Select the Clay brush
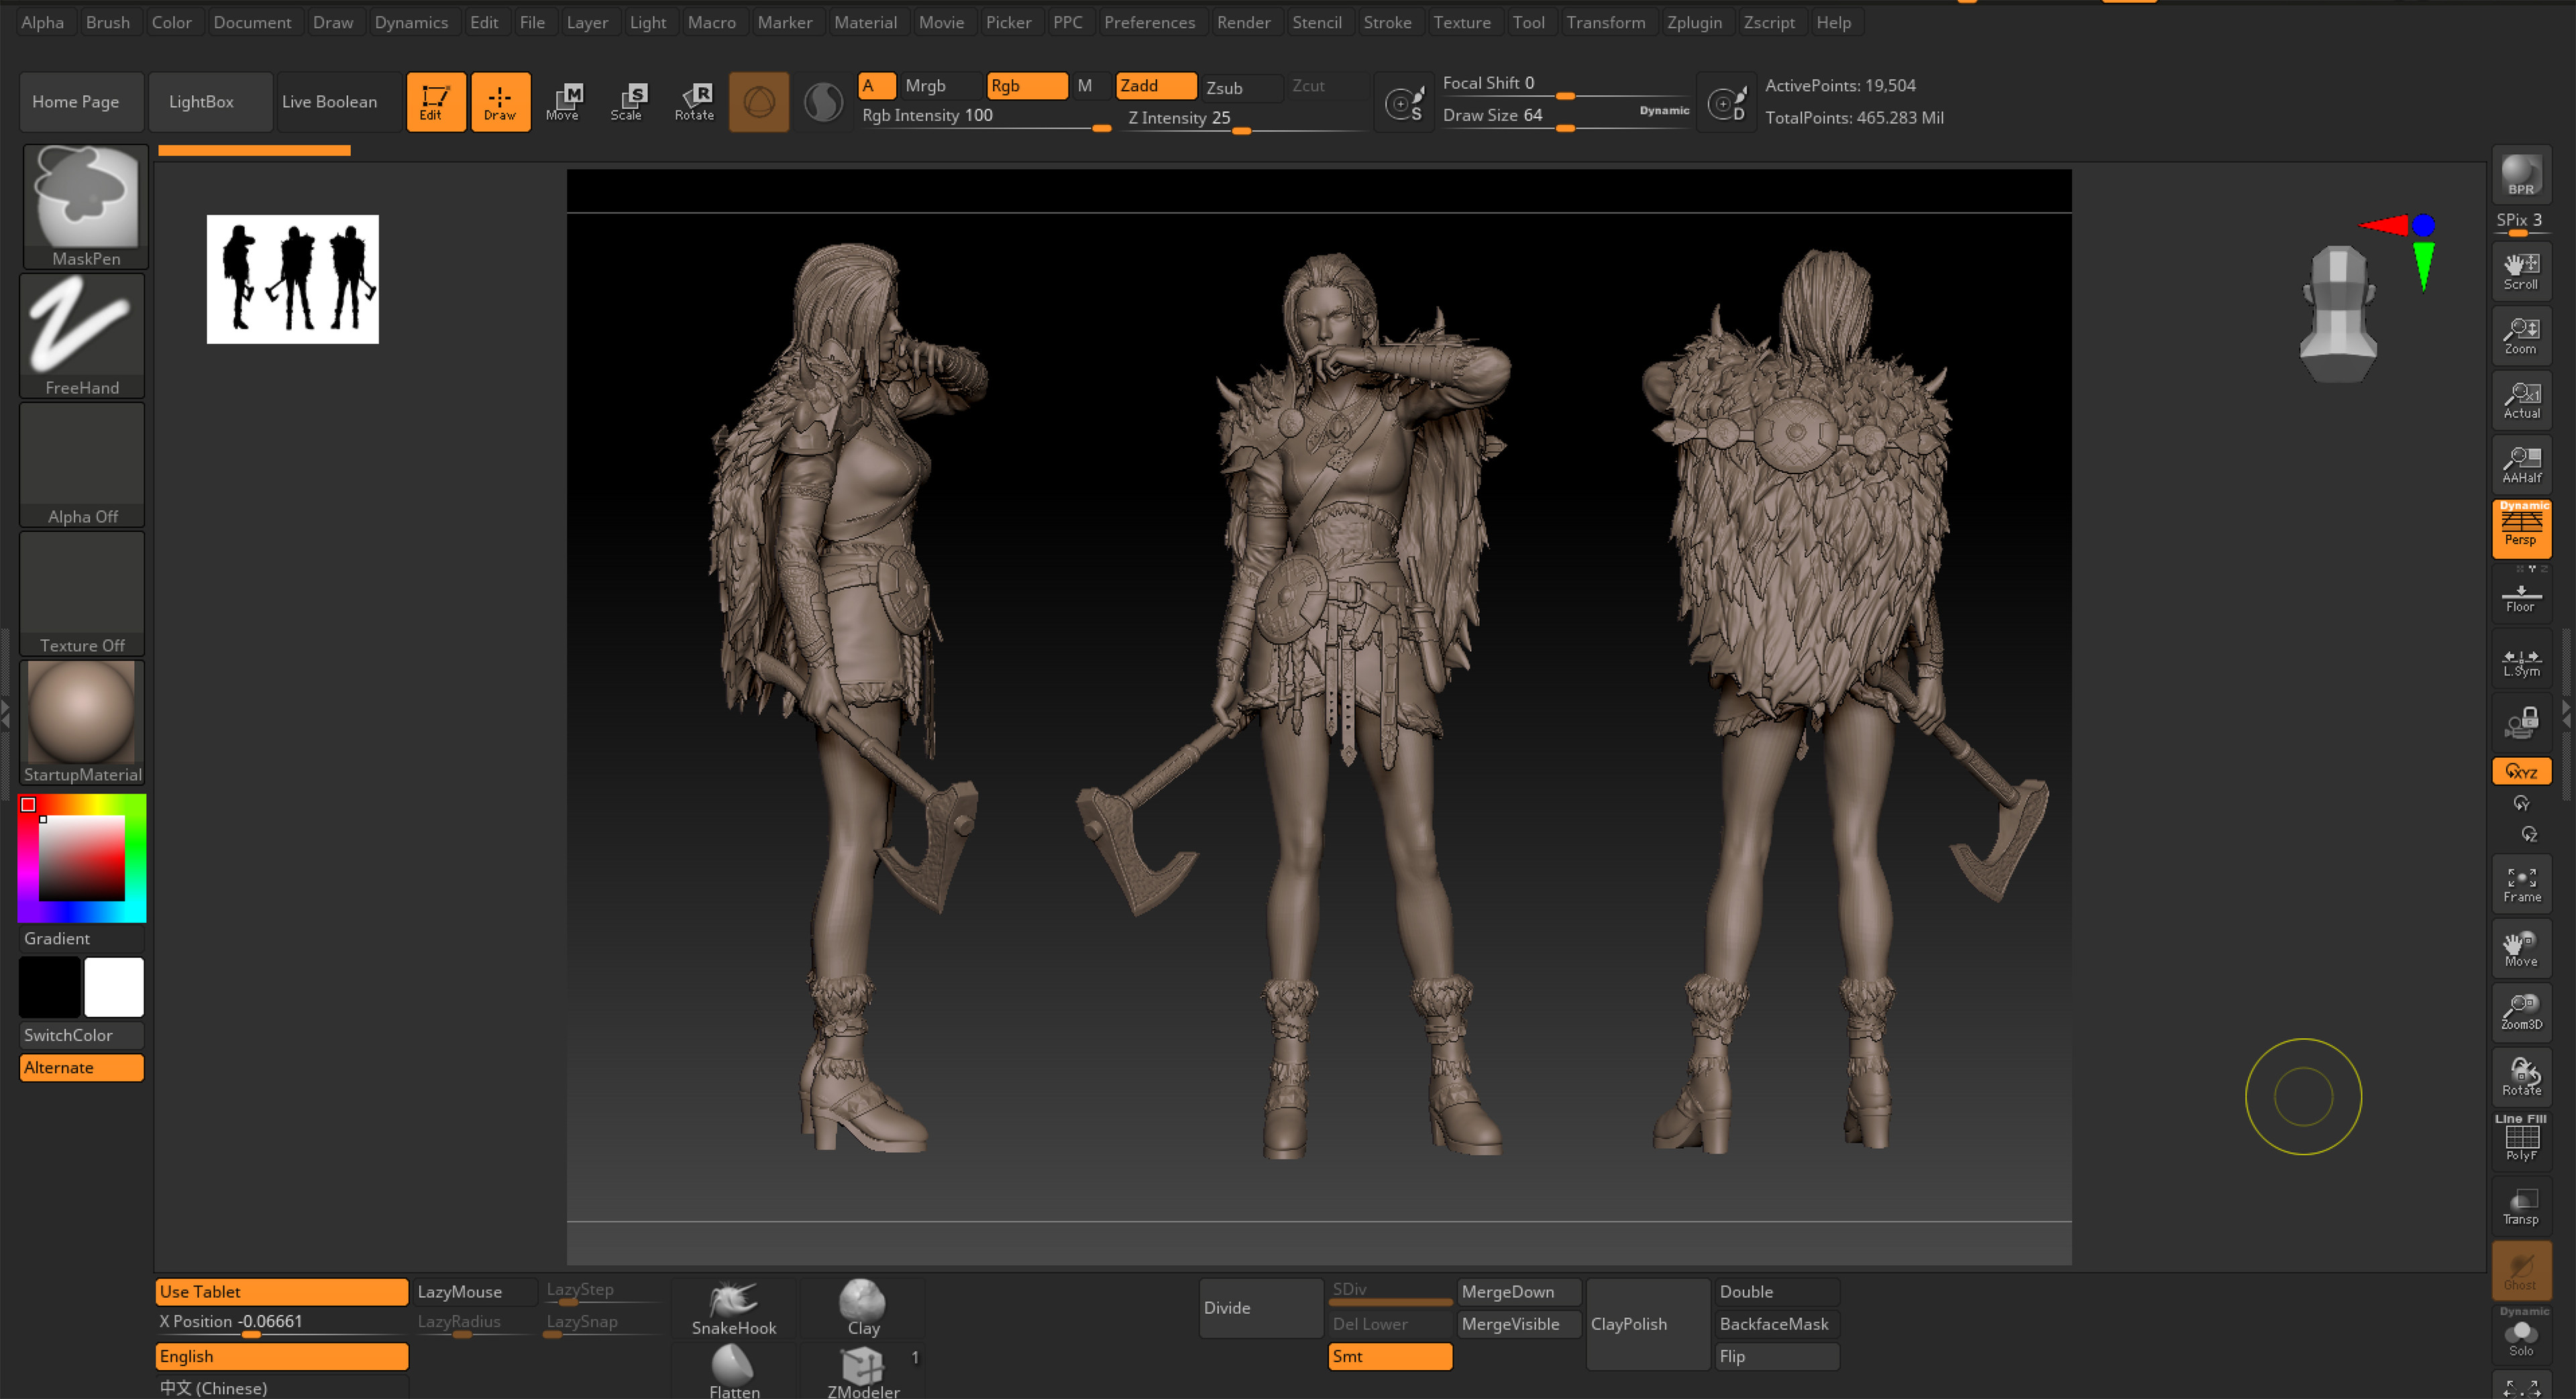2576x1399 pixels. pyautogui.click(x=863, y=1309)
